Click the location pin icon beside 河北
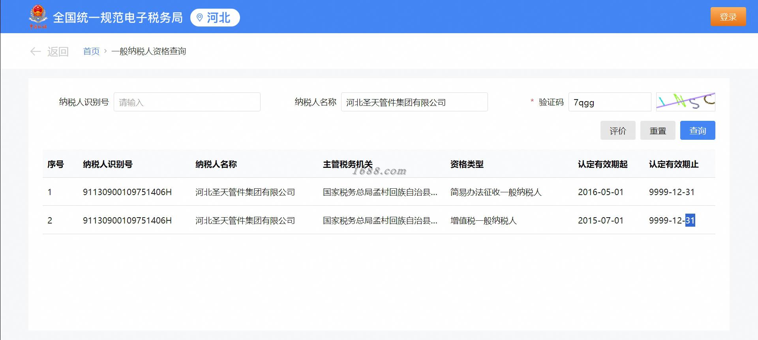This screenshot has width=758, height=340. pyautogui.click(x=200, y=18)
